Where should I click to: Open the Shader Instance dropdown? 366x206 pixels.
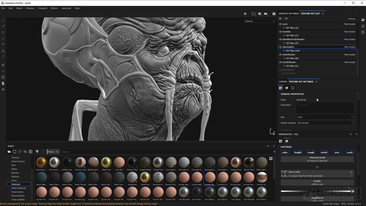(x=325, y=122)
